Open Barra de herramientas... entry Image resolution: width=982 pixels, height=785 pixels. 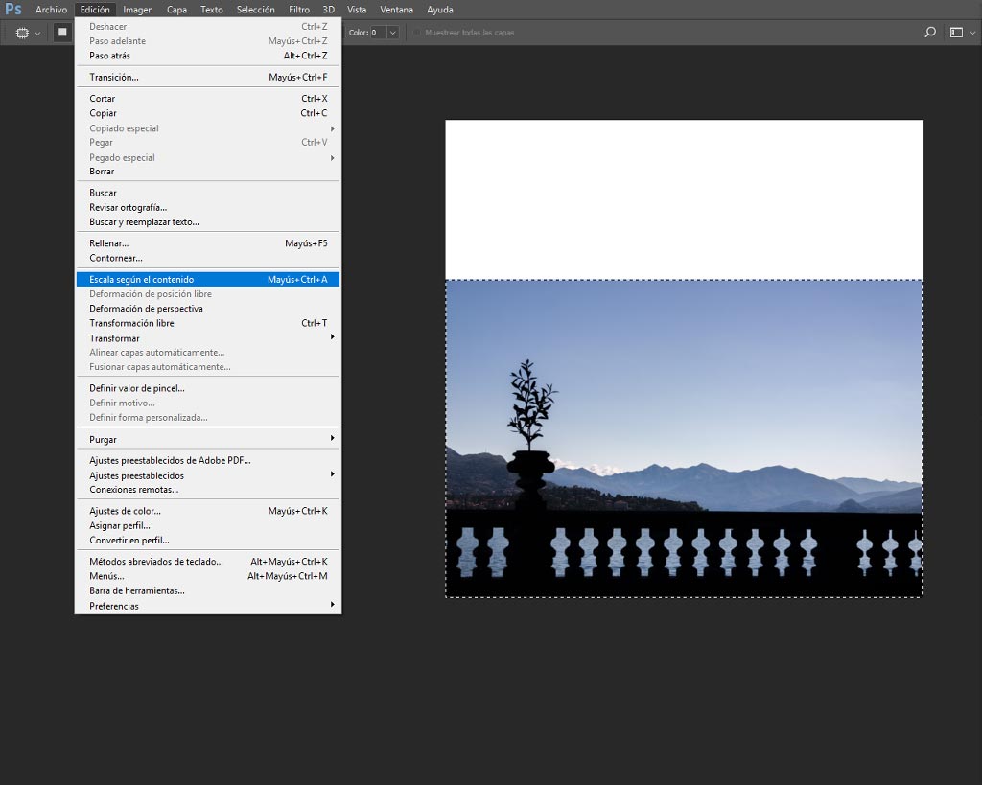[x=208, y=591]
